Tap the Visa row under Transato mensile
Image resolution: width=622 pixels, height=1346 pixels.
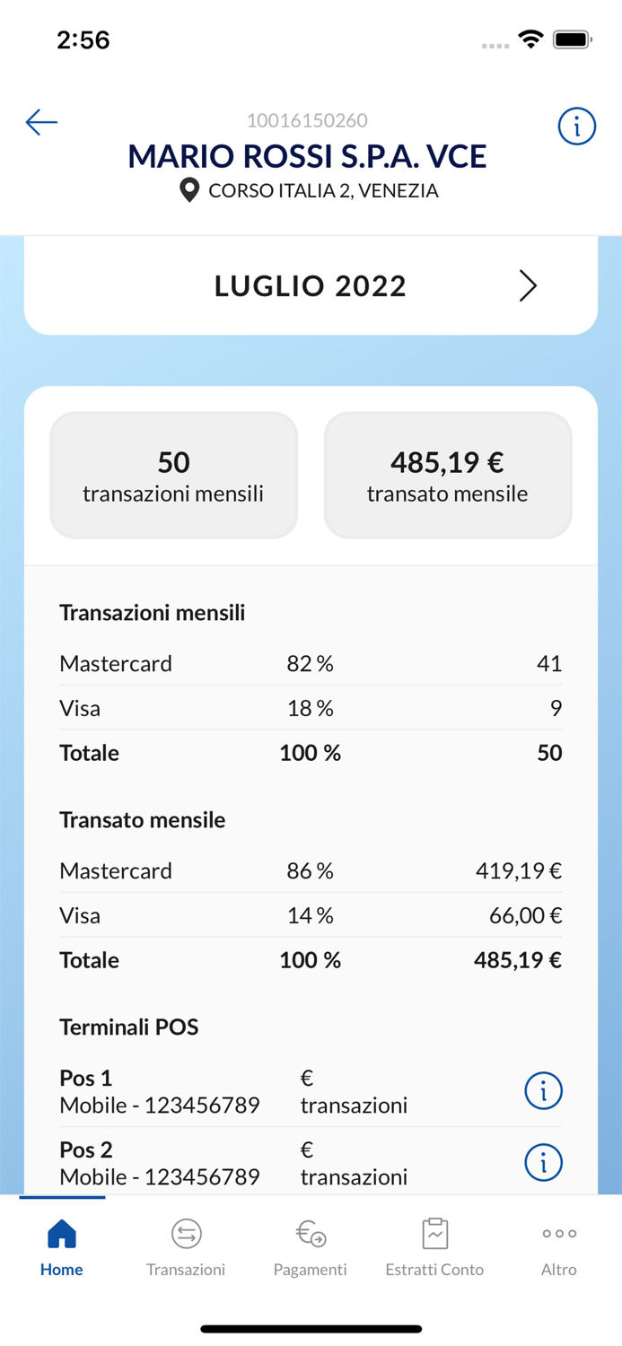pyautogui.click(x=311, y=915)
